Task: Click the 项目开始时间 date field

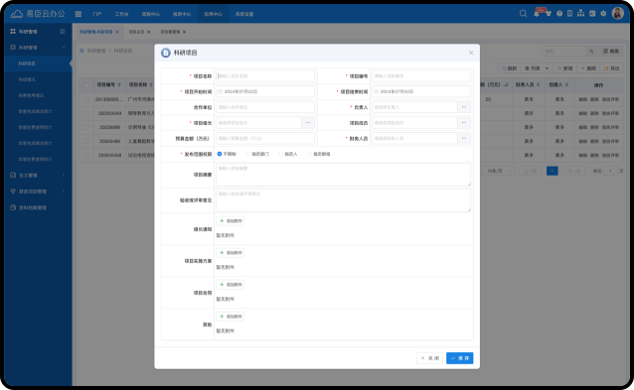Action: [265, 91]
